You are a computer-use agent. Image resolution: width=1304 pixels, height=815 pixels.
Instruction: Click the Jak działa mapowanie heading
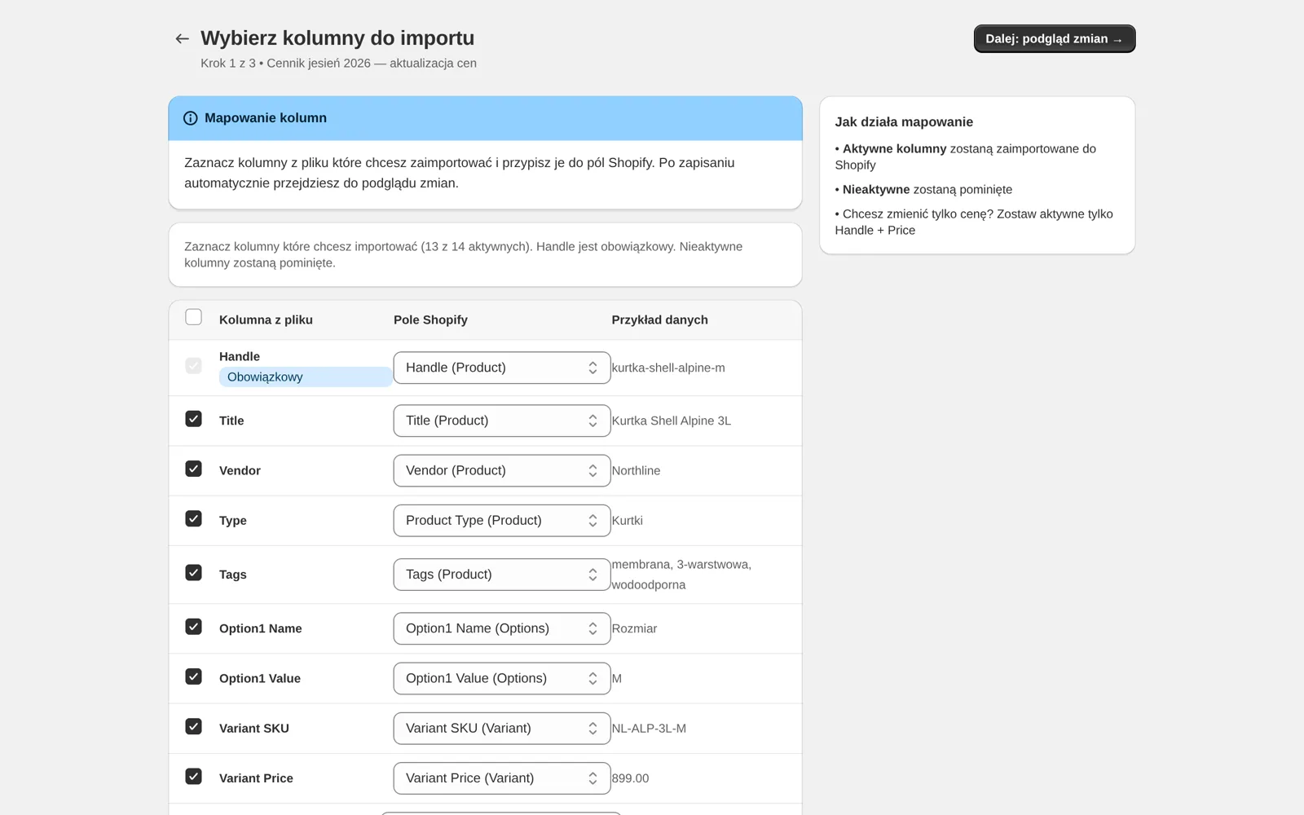pyautogui.click(x=904, y=122)
